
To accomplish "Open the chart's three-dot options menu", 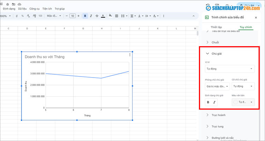I will pyautogui.click(x=130, y=55).
